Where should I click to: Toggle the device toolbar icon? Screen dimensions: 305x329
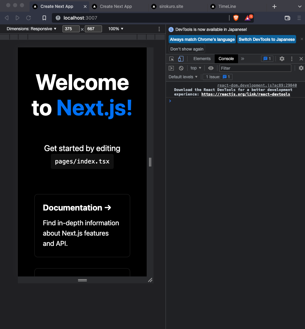coord(181,59)
